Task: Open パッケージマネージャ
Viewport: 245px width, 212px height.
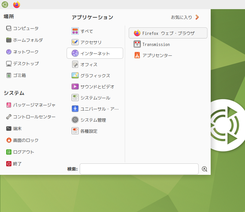Action: click(31, 105)
